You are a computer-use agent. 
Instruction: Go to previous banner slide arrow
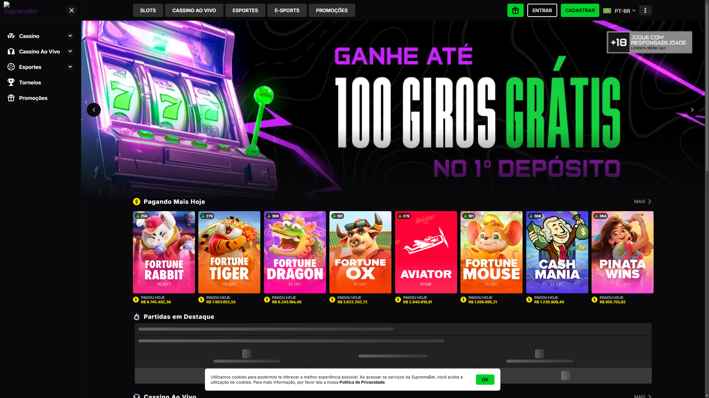tap(94, 110)
